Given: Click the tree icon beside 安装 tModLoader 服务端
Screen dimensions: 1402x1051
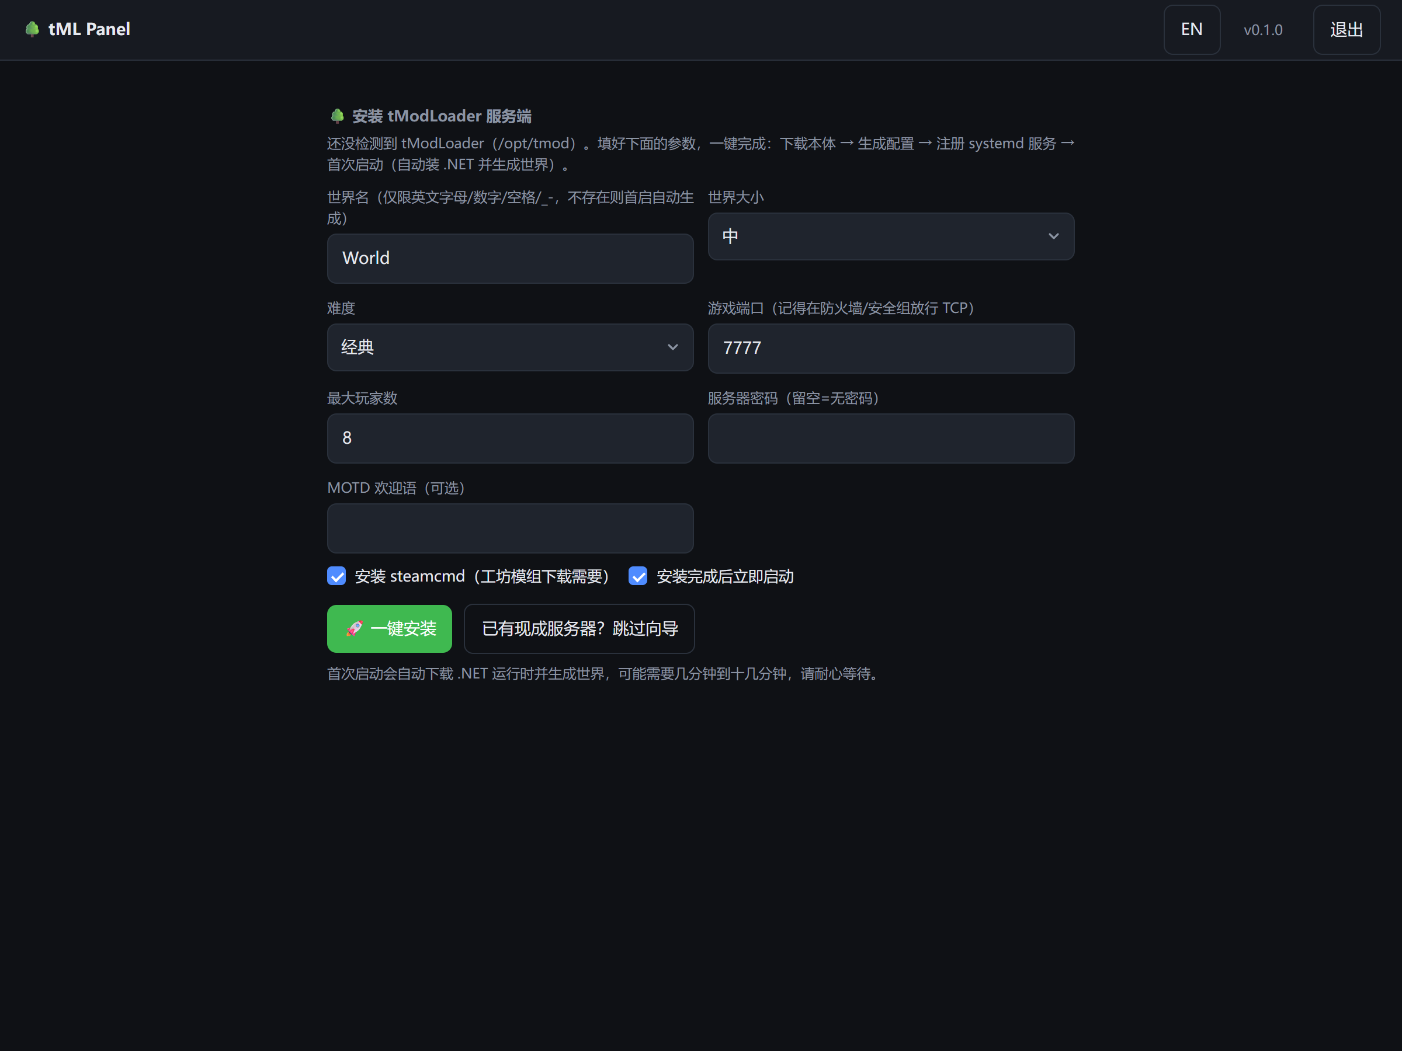Looking at the screenshot, I should point(337,116).
